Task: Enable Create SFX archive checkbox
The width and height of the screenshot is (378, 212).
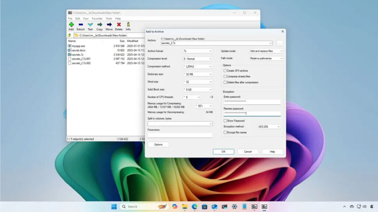Action: (225, 71)
